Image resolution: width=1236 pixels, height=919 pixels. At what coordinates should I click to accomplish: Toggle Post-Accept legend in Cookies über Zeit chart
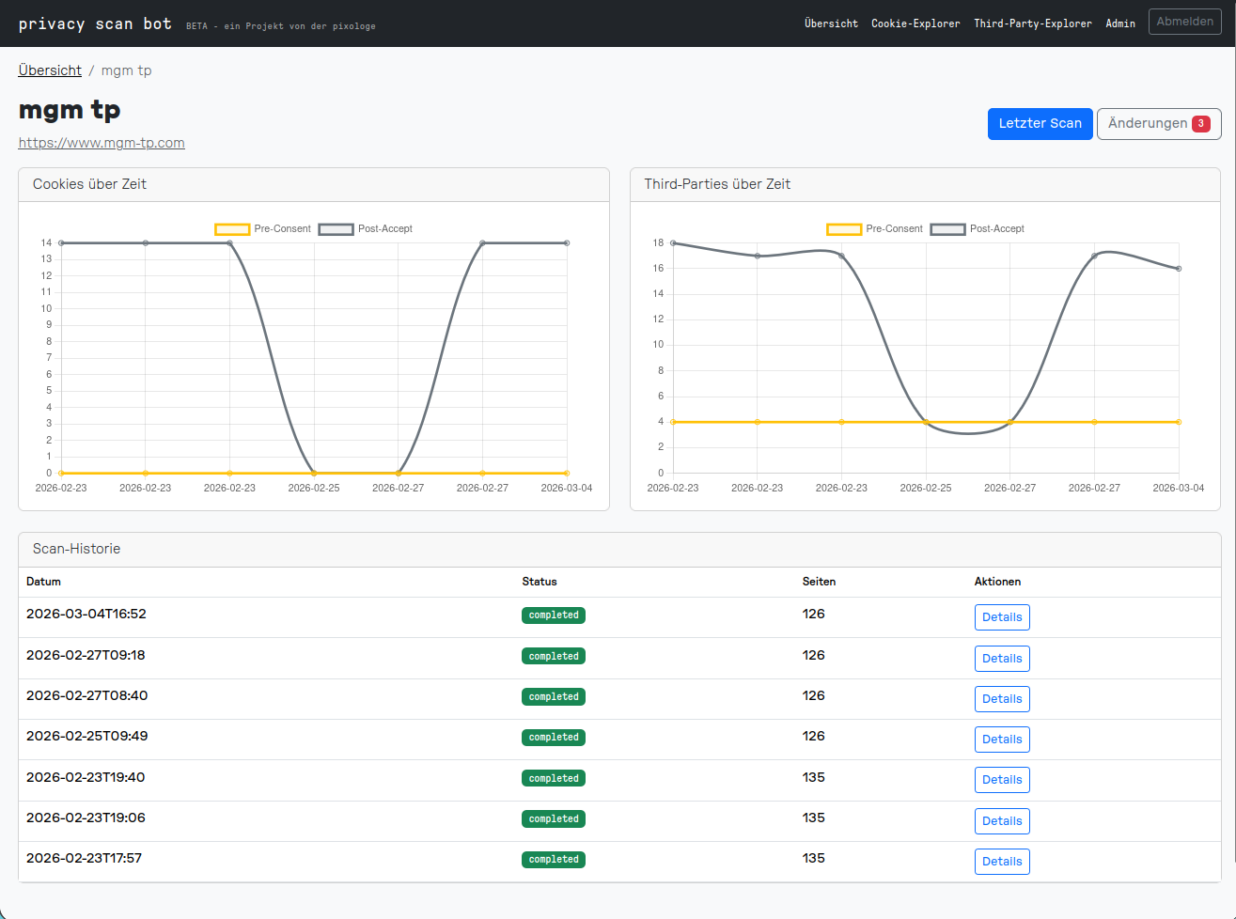(x=366, y=229)
